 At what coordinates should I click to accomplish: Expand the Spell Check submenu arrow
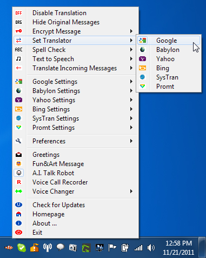(x=131, y=50)
